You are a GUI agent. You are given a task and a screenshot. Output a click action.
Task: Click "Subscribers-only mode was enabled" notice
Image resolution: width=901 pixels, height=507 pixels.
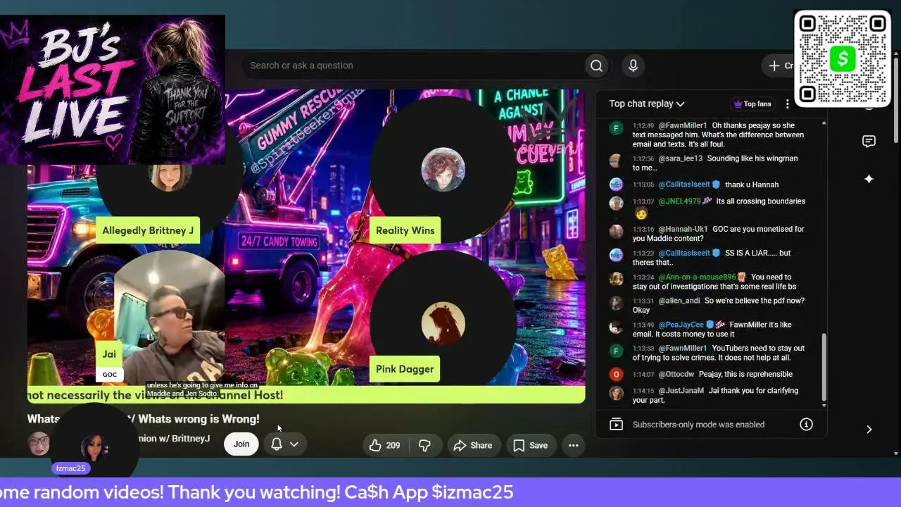click(698, 425)
